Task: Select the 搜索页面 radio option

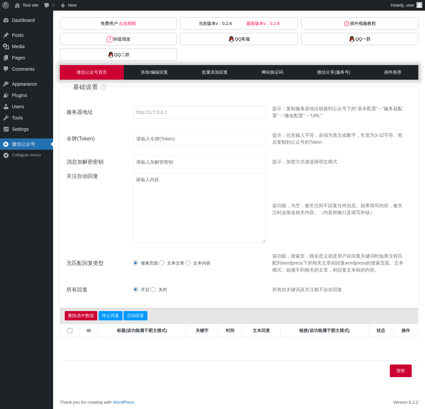Action: point(135,263)
